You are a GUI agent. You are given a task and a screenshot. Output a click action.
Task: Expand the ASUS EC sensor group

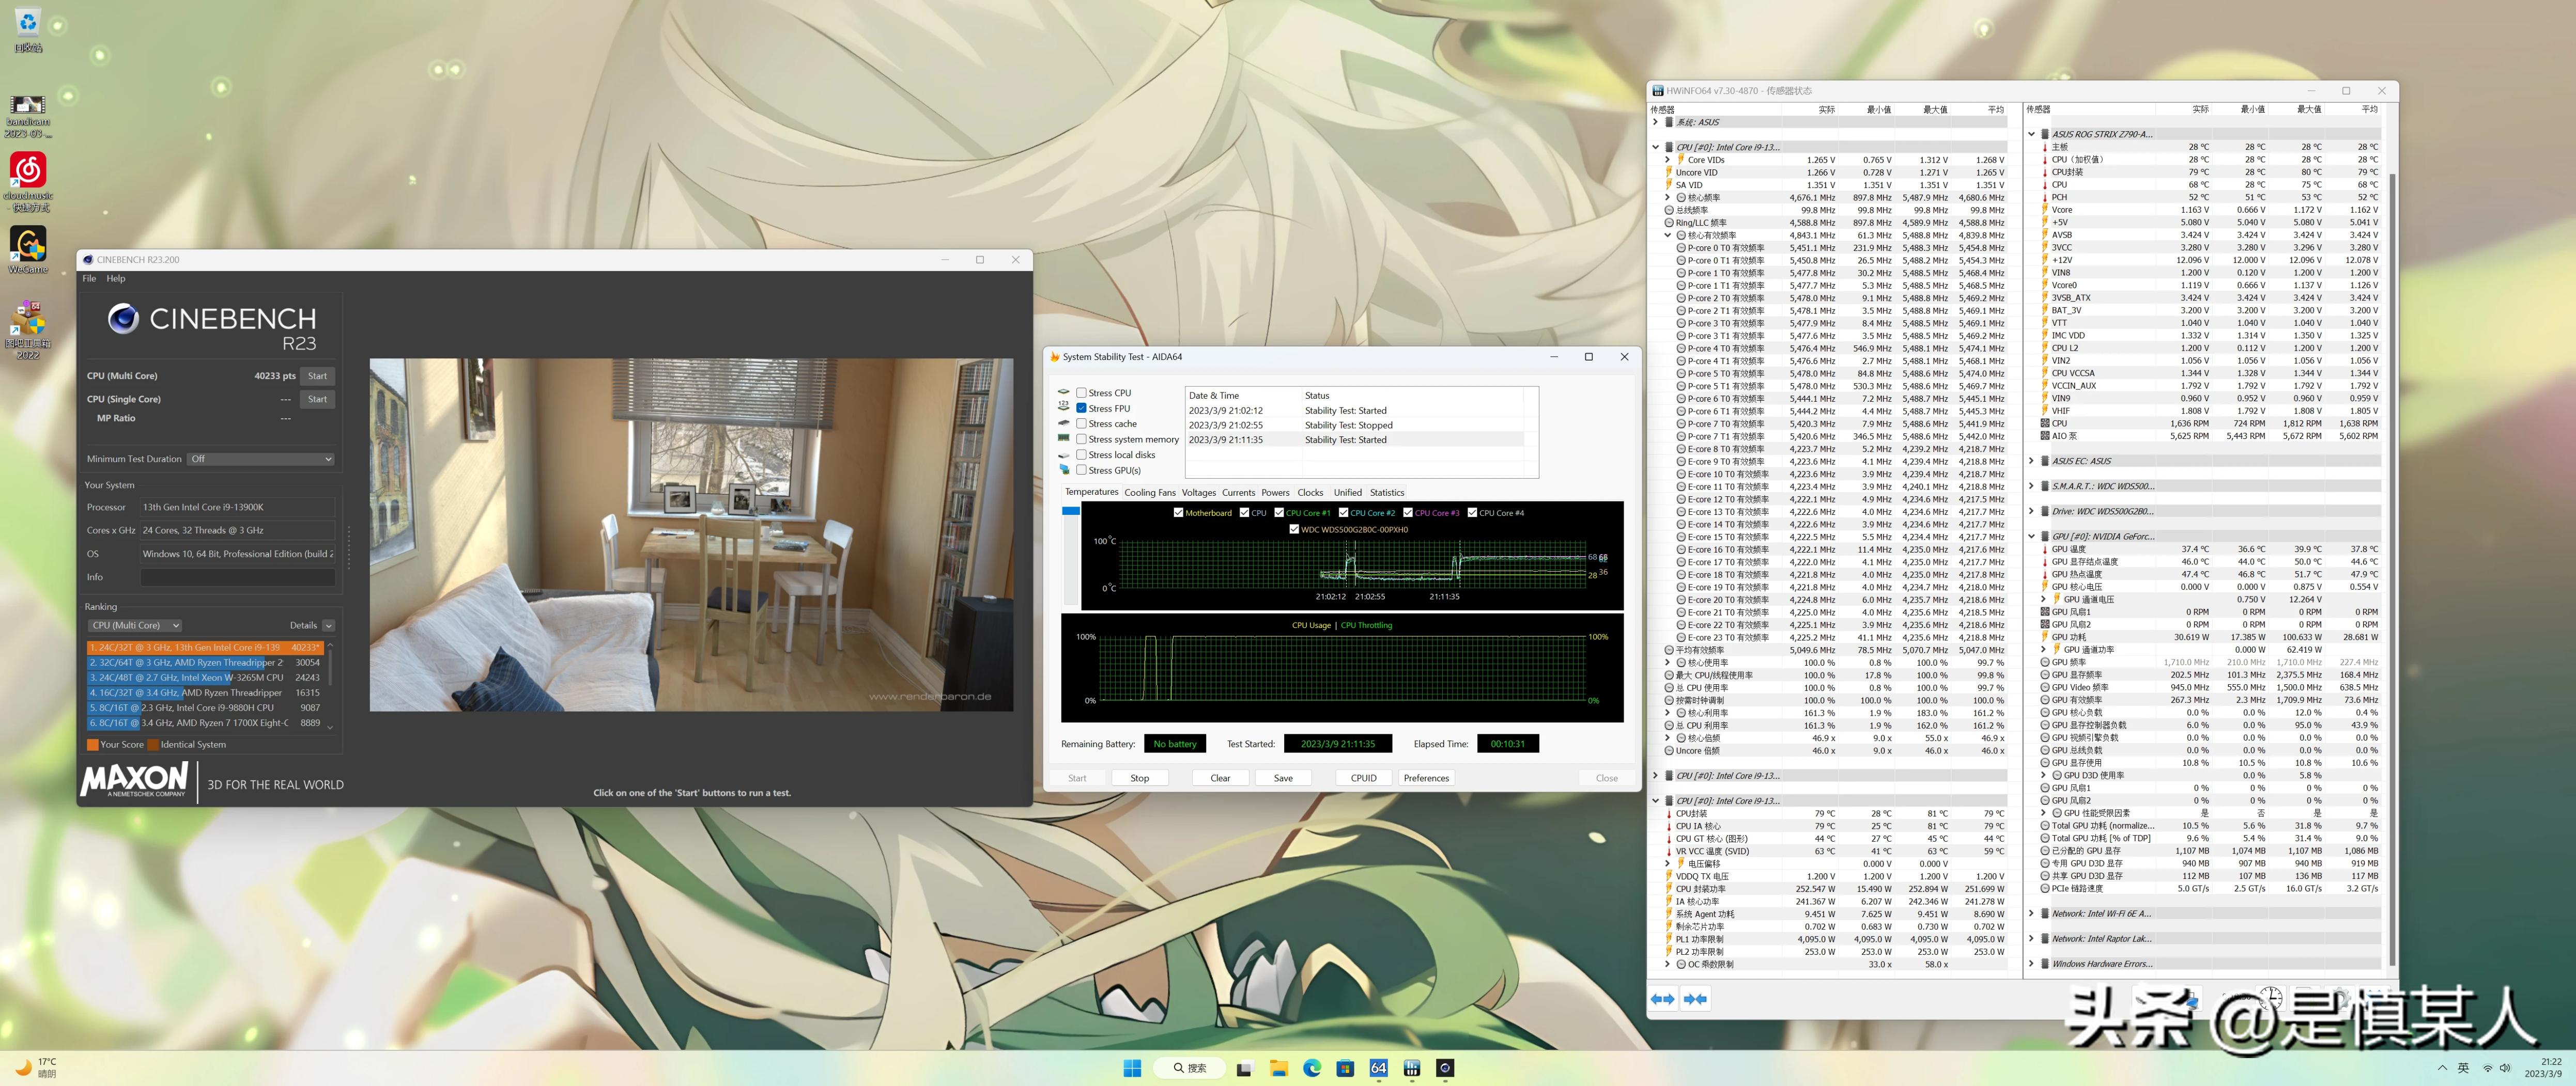pos(2031,461)
